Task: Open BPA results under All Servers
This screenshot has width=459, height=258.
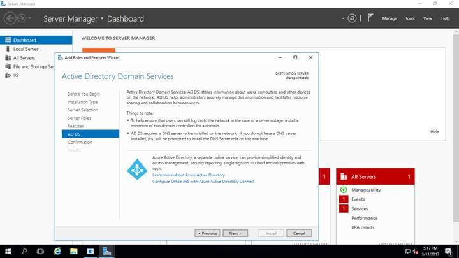Action: (x=363, y=227)
